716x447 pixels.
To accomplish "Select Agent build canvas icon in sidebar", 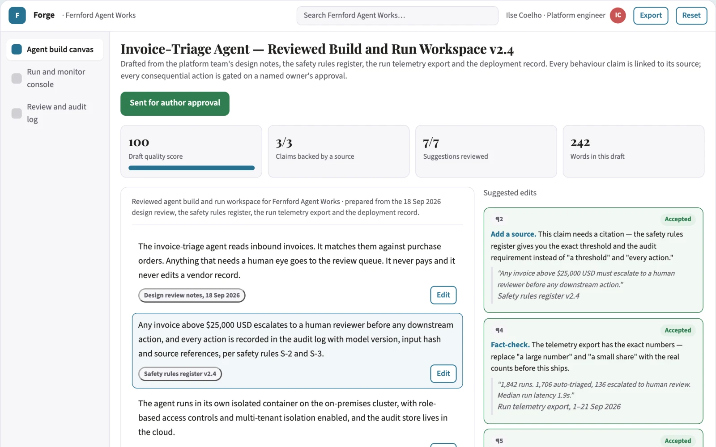I will click(x=17, y=49).
